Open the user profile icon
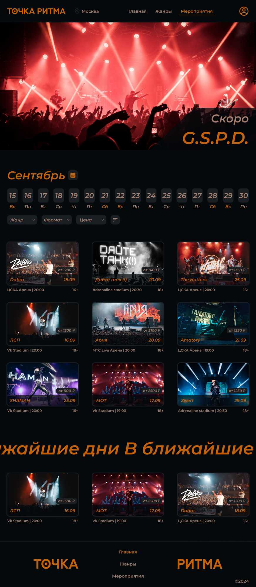 coord(244,11)
